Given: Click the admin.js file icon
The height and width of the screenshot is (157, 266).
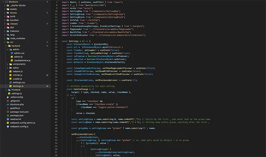Looking at the screenshot, I should [12, 57].
